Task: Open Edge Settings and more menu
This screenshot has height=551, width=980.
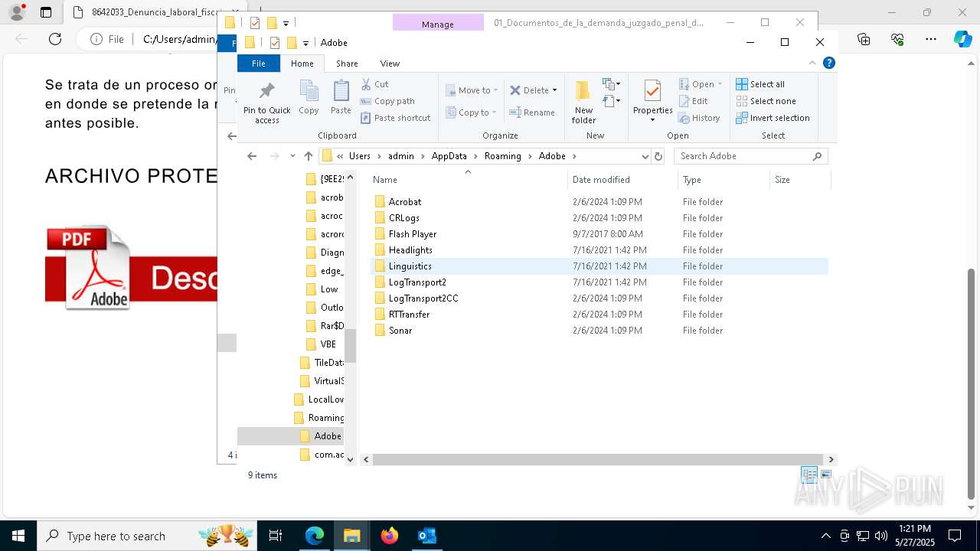Action: (930, 39)
